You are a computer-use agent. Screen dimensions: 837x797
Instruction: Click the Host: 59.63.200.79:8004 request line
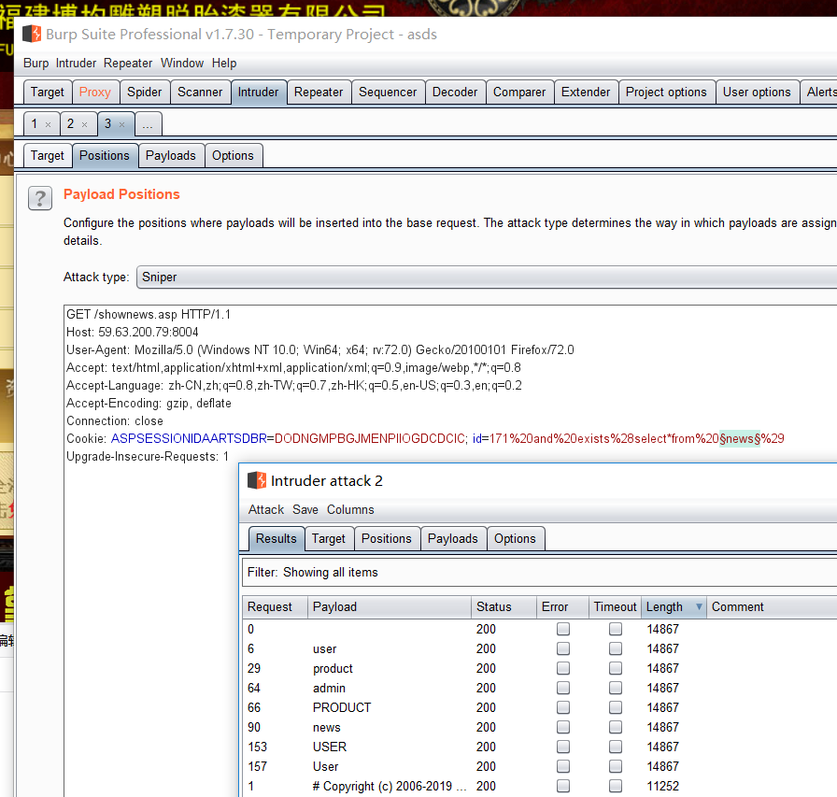click(x=133, y=332)
